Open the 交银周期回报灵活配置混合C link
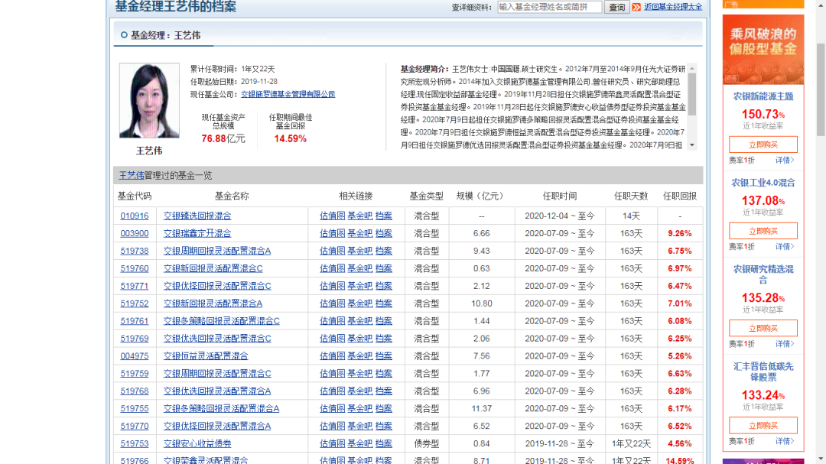826x464 pixels. coord(217,373)
